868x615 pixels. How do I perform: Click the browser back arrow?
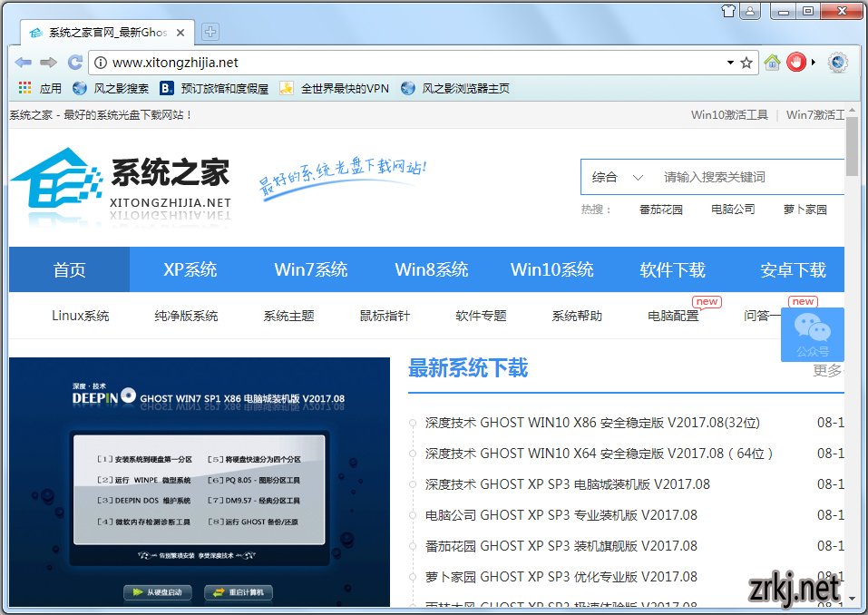coord(23,63)
